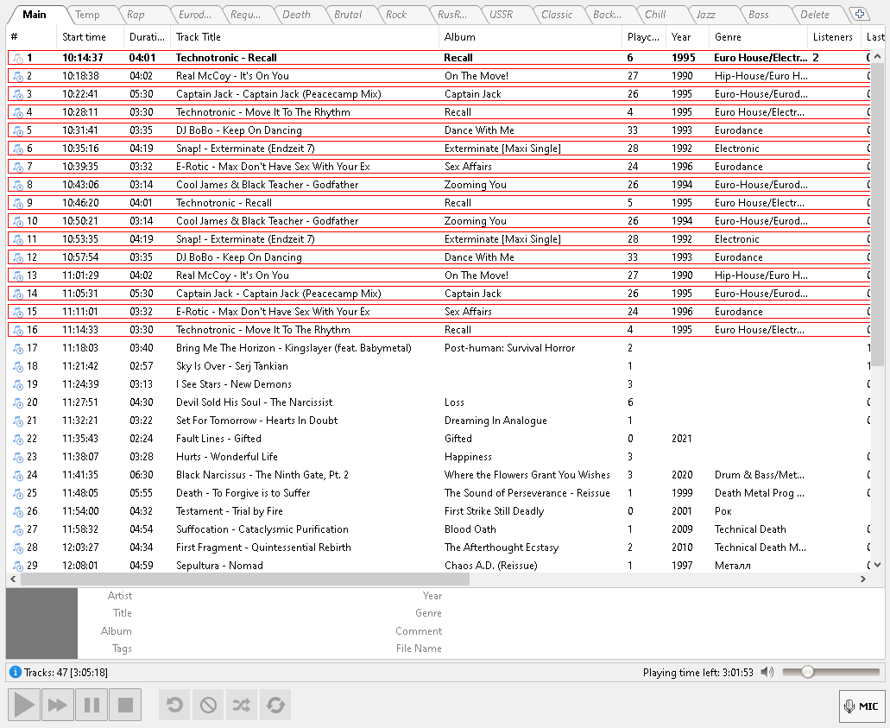This screenshot has width=890, height=728.
Task: Click the album art thumbnail placeholder
Action: (41, 624)
